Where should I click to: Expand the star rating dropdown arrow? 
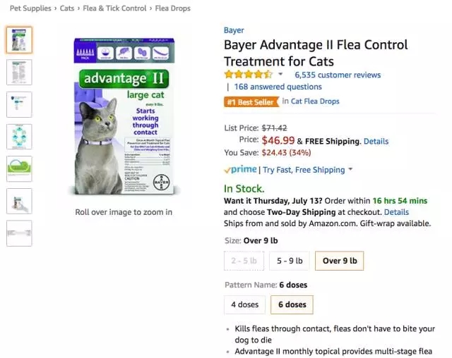(280, 75)
